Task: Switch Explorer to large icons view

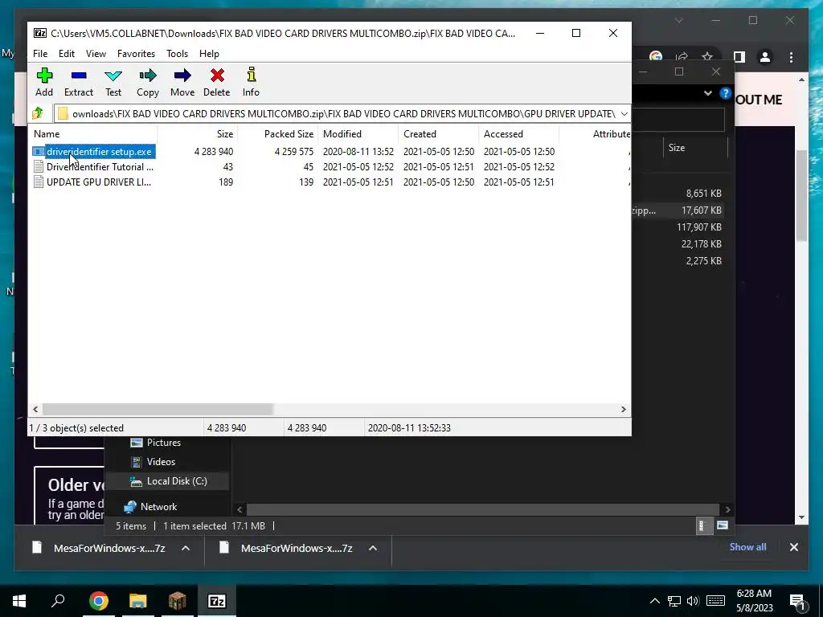Action: (723, 525)
